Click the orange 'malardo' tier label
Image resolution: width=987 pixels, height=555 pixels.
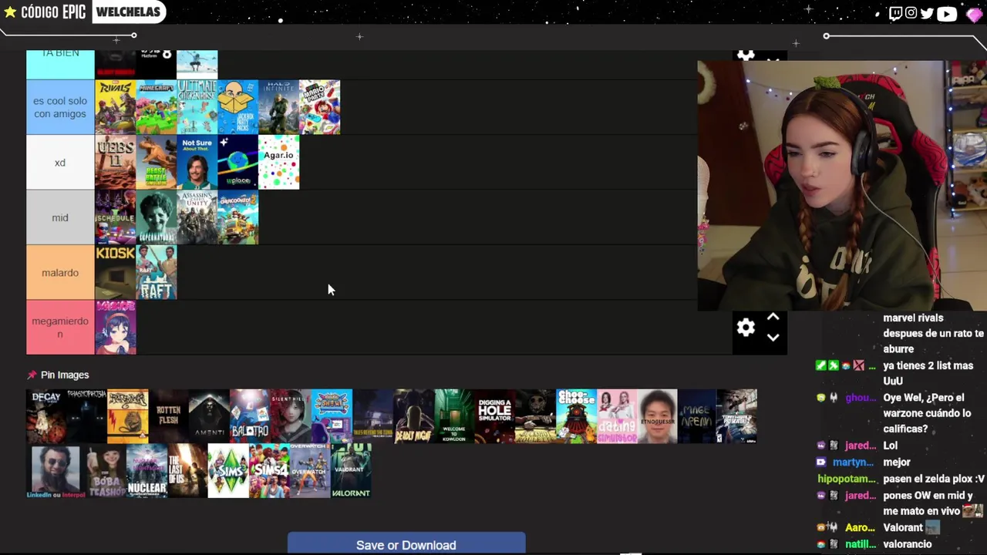click(x=60, y=273)
